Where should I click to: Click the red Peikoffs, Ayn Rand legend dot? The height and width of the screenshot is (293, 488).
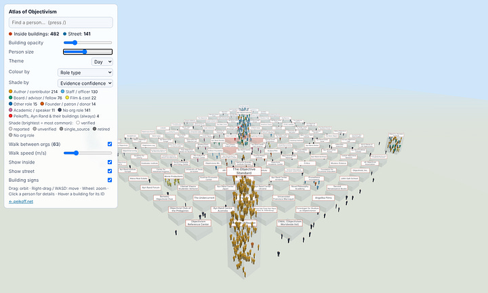click(x=11, y=116)
